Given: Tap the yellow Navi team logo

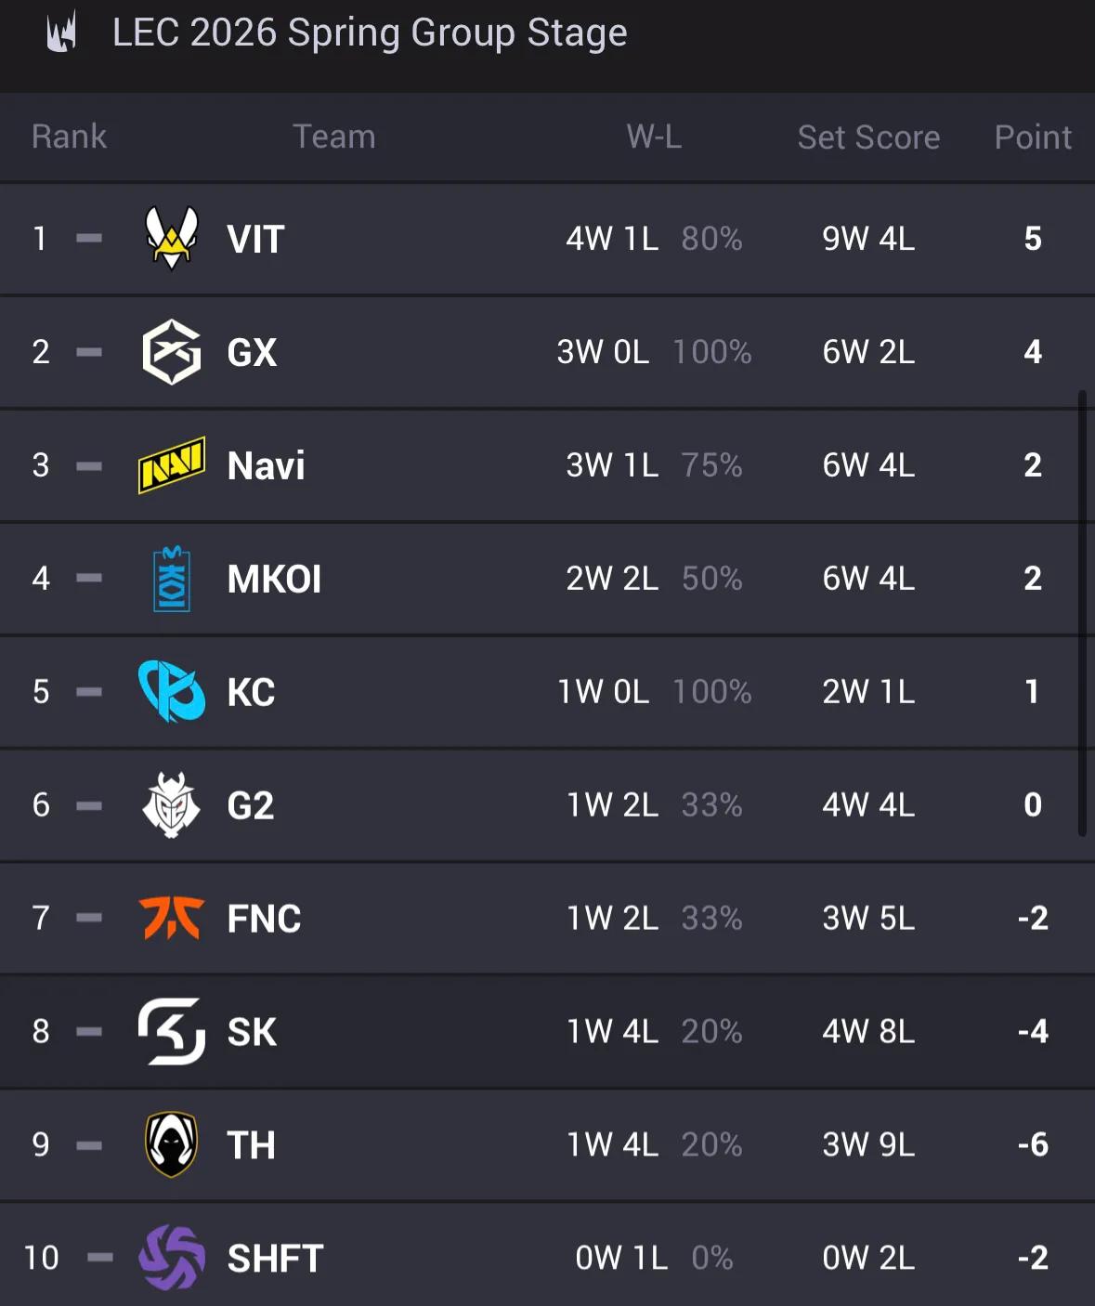Looking at the screenshot, I should click(x=172, y=464).
